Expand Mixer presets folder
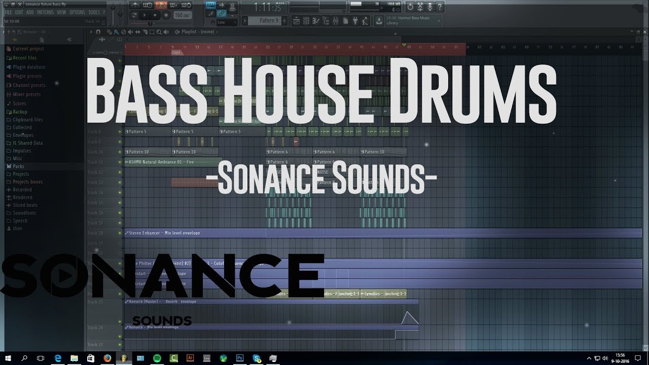The width and height of the screenshot is (649, 365). (x=23, y=94)
